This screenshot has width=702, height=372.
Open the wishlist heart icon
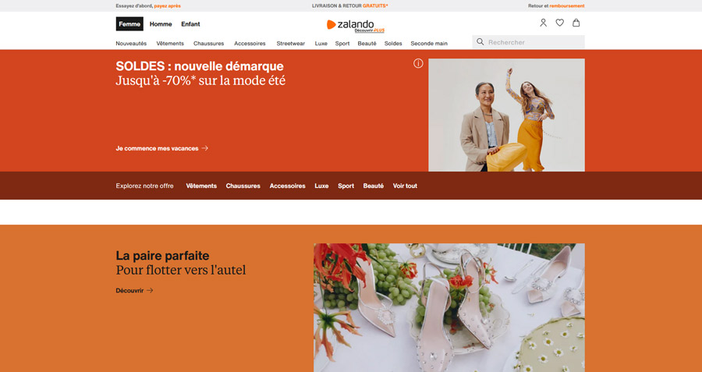point(559,23)
